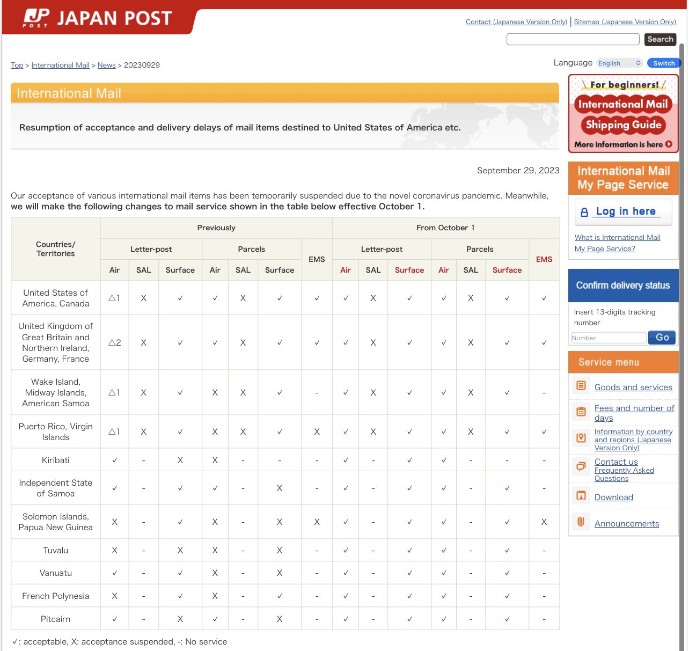Click the International Mail breadcrumb link

(60, 65)
